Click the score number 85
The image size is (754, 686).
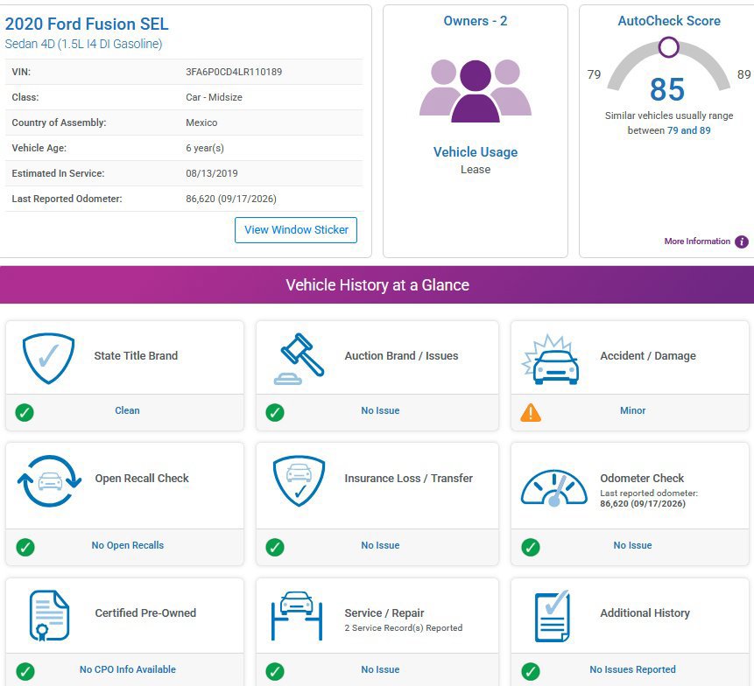click(x=667, y=89)
